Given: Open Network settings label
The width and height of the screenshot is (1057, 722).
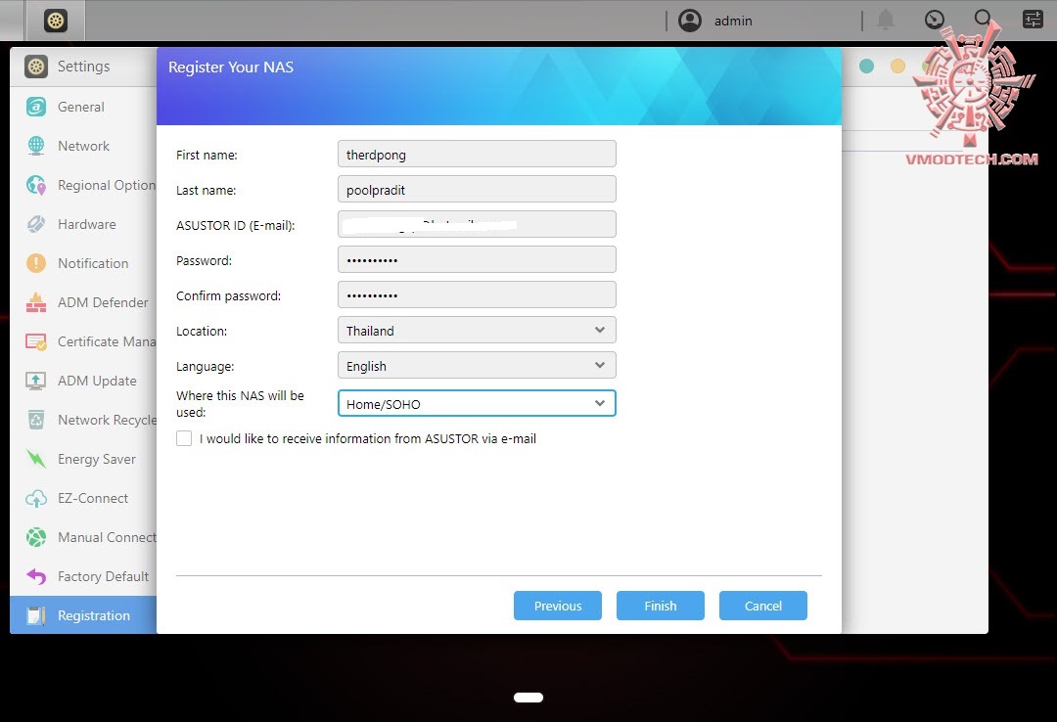Looking at the screenshot, I should tap(83, 146).
